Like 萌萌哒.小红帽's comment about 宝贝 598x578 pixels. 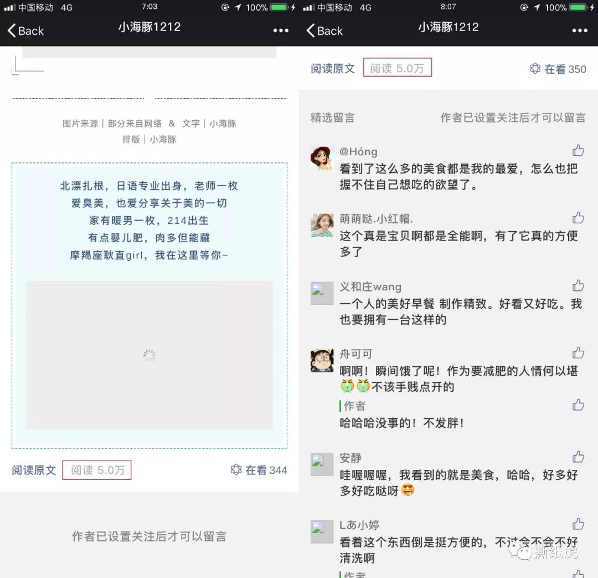tap(578, 218)
